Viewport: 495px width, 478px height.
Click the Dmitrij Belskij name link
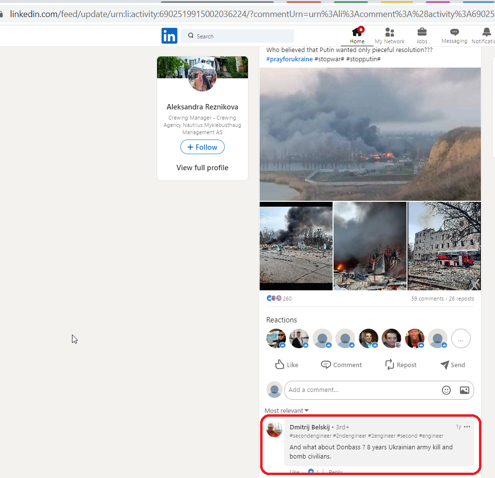[310, 427]
